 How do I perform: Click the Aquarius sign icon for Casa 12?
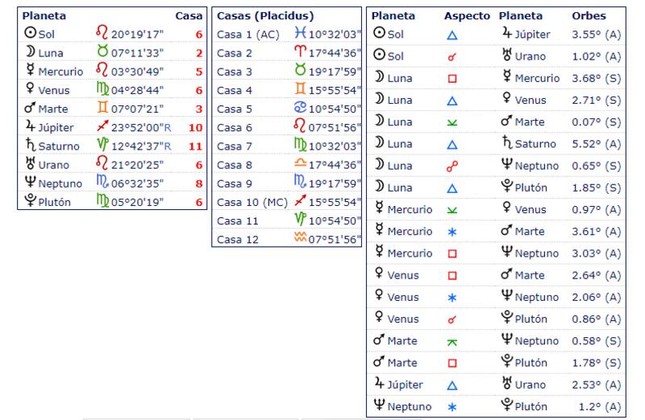pyautogui.click(x=301, y=239)
